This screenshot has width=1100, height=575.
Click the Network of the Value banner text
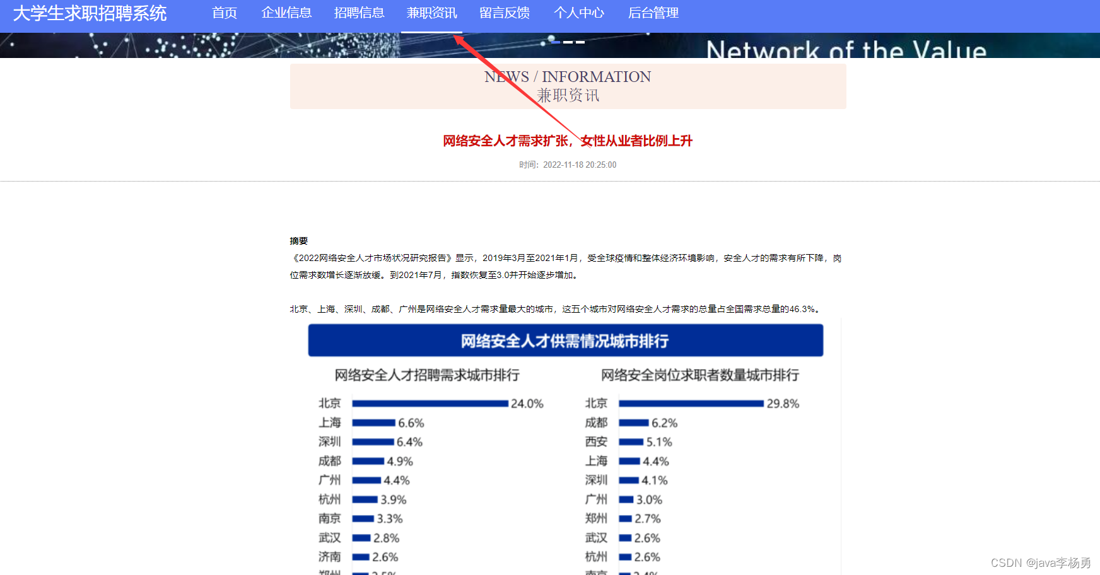tap(846, 49)
